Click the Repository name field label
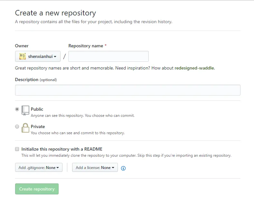The width and height of the screenshot is (254, 205). (x=86, y=46)
